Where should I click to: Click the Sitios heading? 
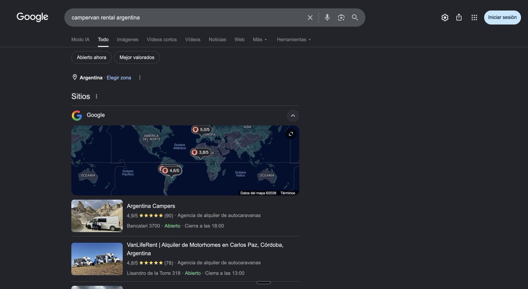pos(81,96)
